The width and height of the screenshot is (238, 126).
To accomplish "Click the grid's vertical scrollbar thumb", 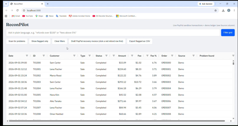I will point(233,64).
